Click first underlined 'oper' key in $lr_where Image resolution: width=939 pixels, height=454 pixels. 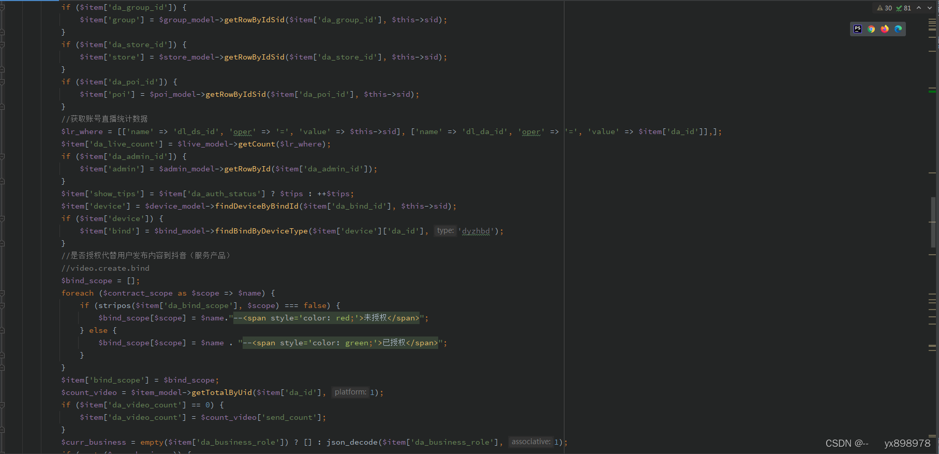point(243,132)
